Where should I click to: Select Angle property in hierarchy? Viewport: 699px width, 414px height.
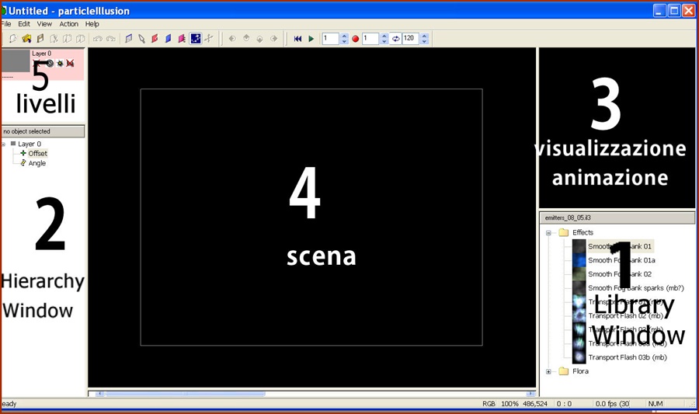coord(37,163)
